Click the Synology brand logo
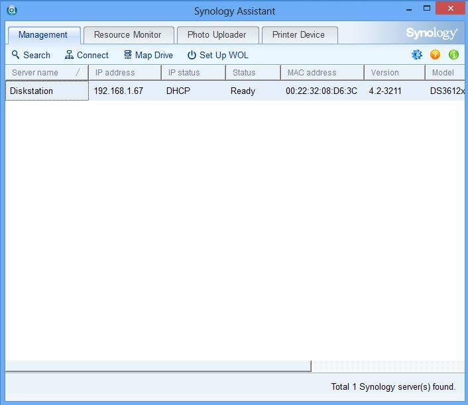Viewport: 468px width, 405px height. pos(432,33)
